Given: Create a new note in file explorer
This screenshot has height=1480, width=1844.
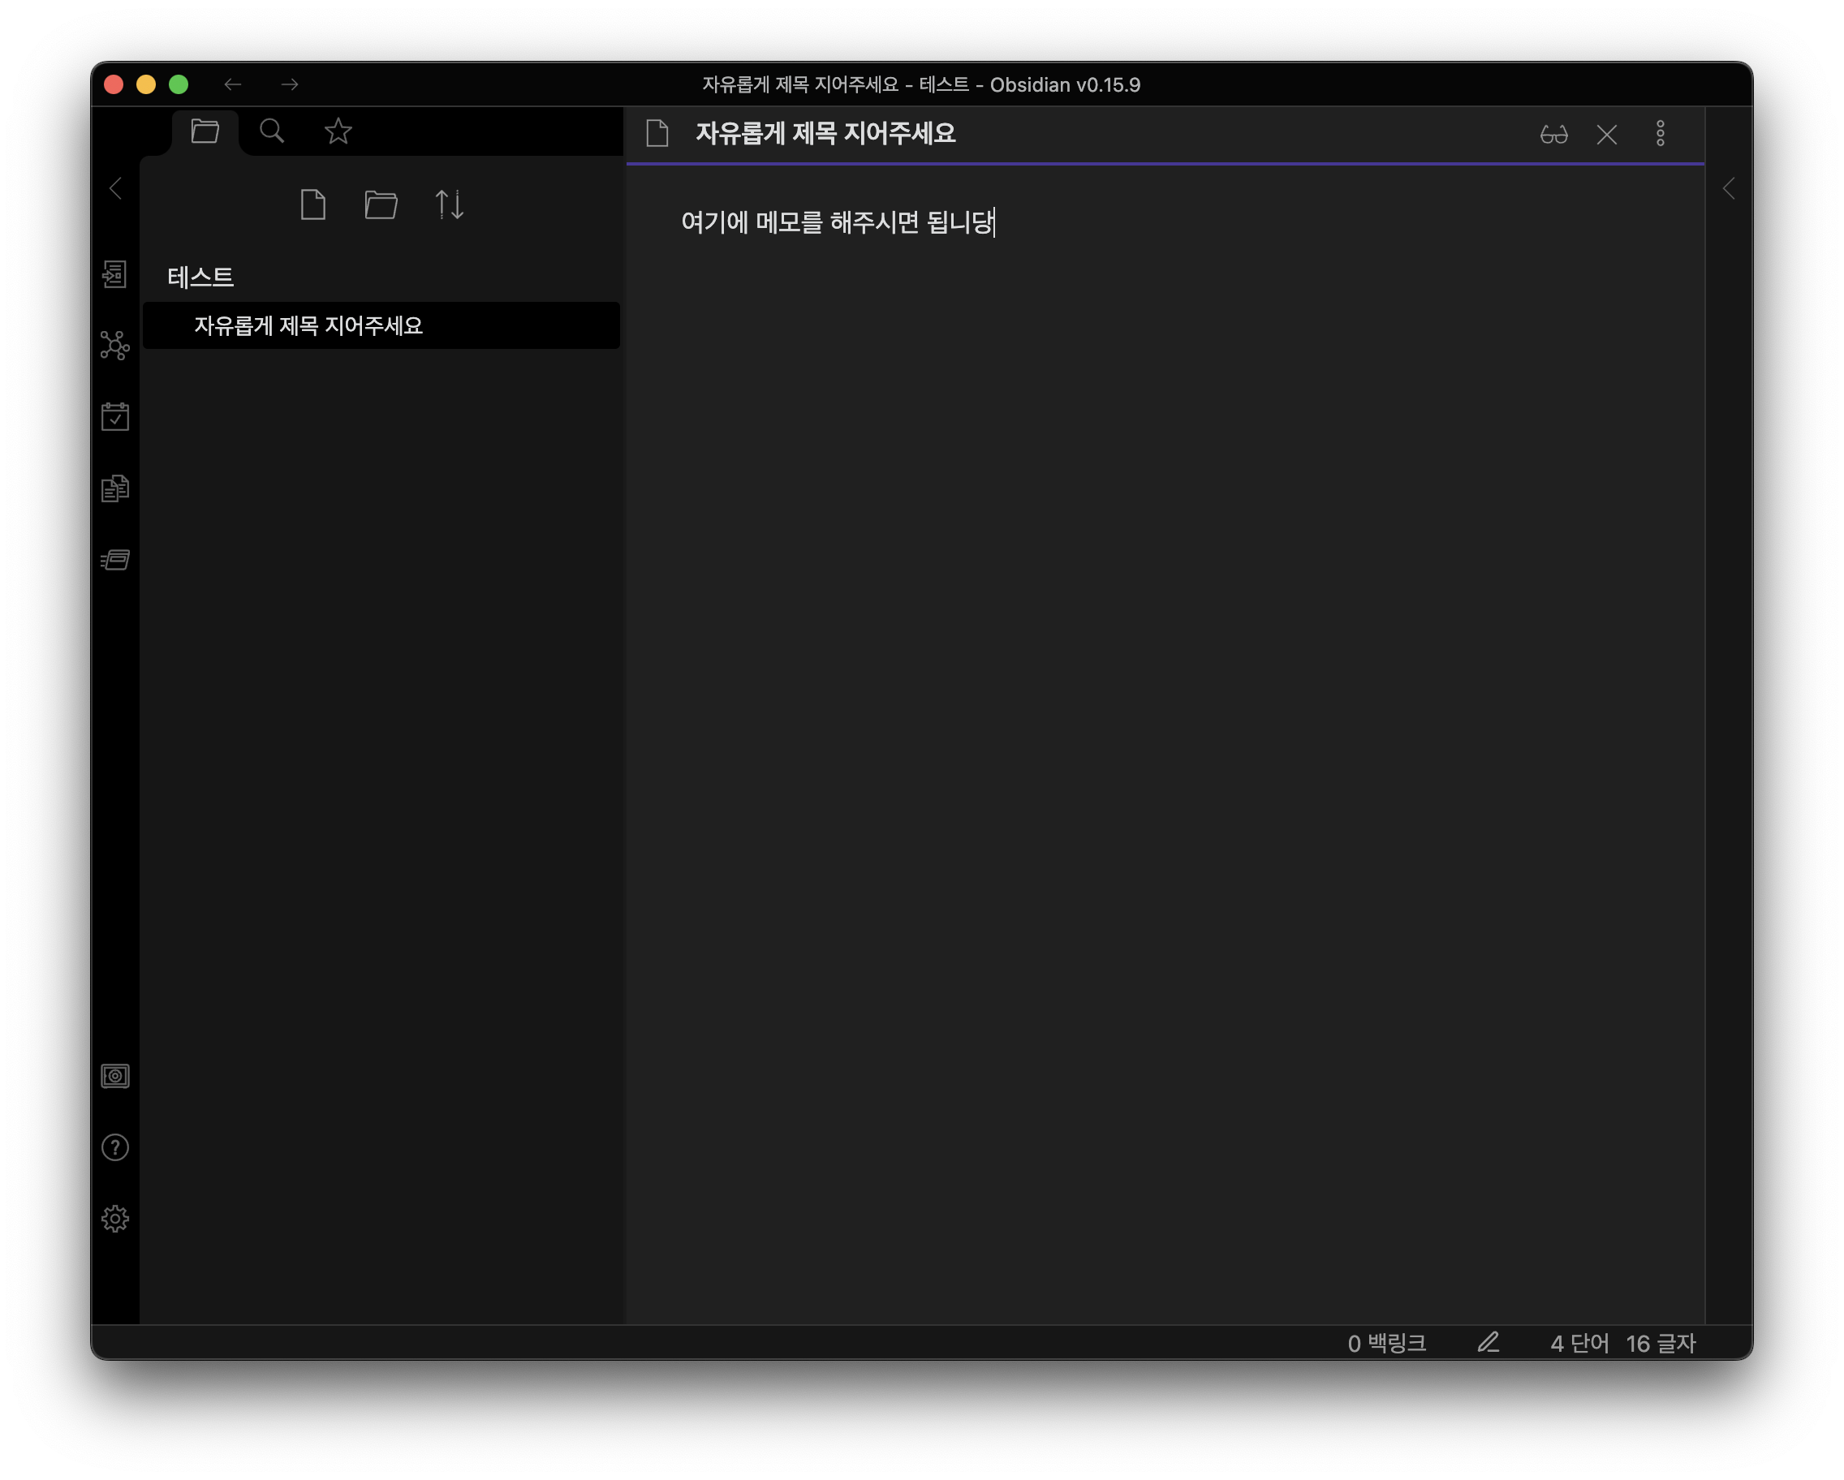Looking at the screenshot, I should point(313,205).
